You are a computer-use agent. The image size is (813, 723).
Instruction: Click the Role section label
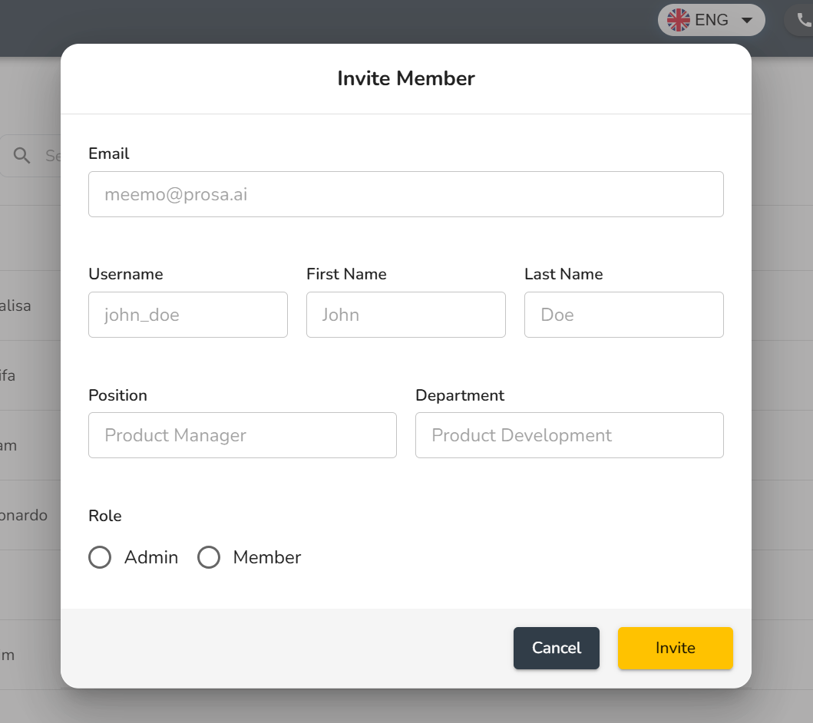105,516
